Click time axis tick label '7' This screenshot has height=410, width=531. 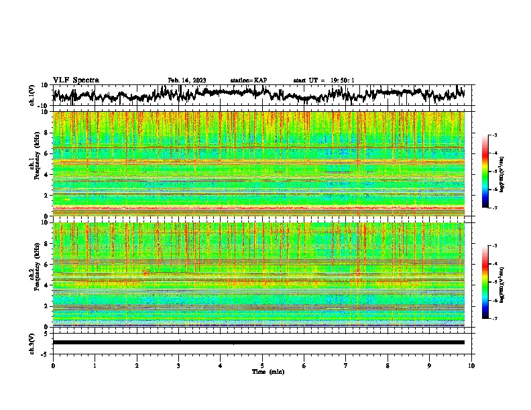[x=346, y=366]
